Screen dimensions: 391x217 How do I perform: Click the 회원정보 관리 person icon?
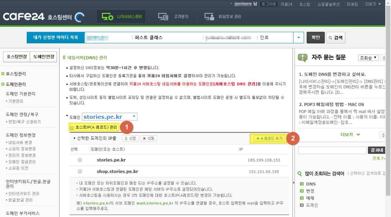pos(209,17)
